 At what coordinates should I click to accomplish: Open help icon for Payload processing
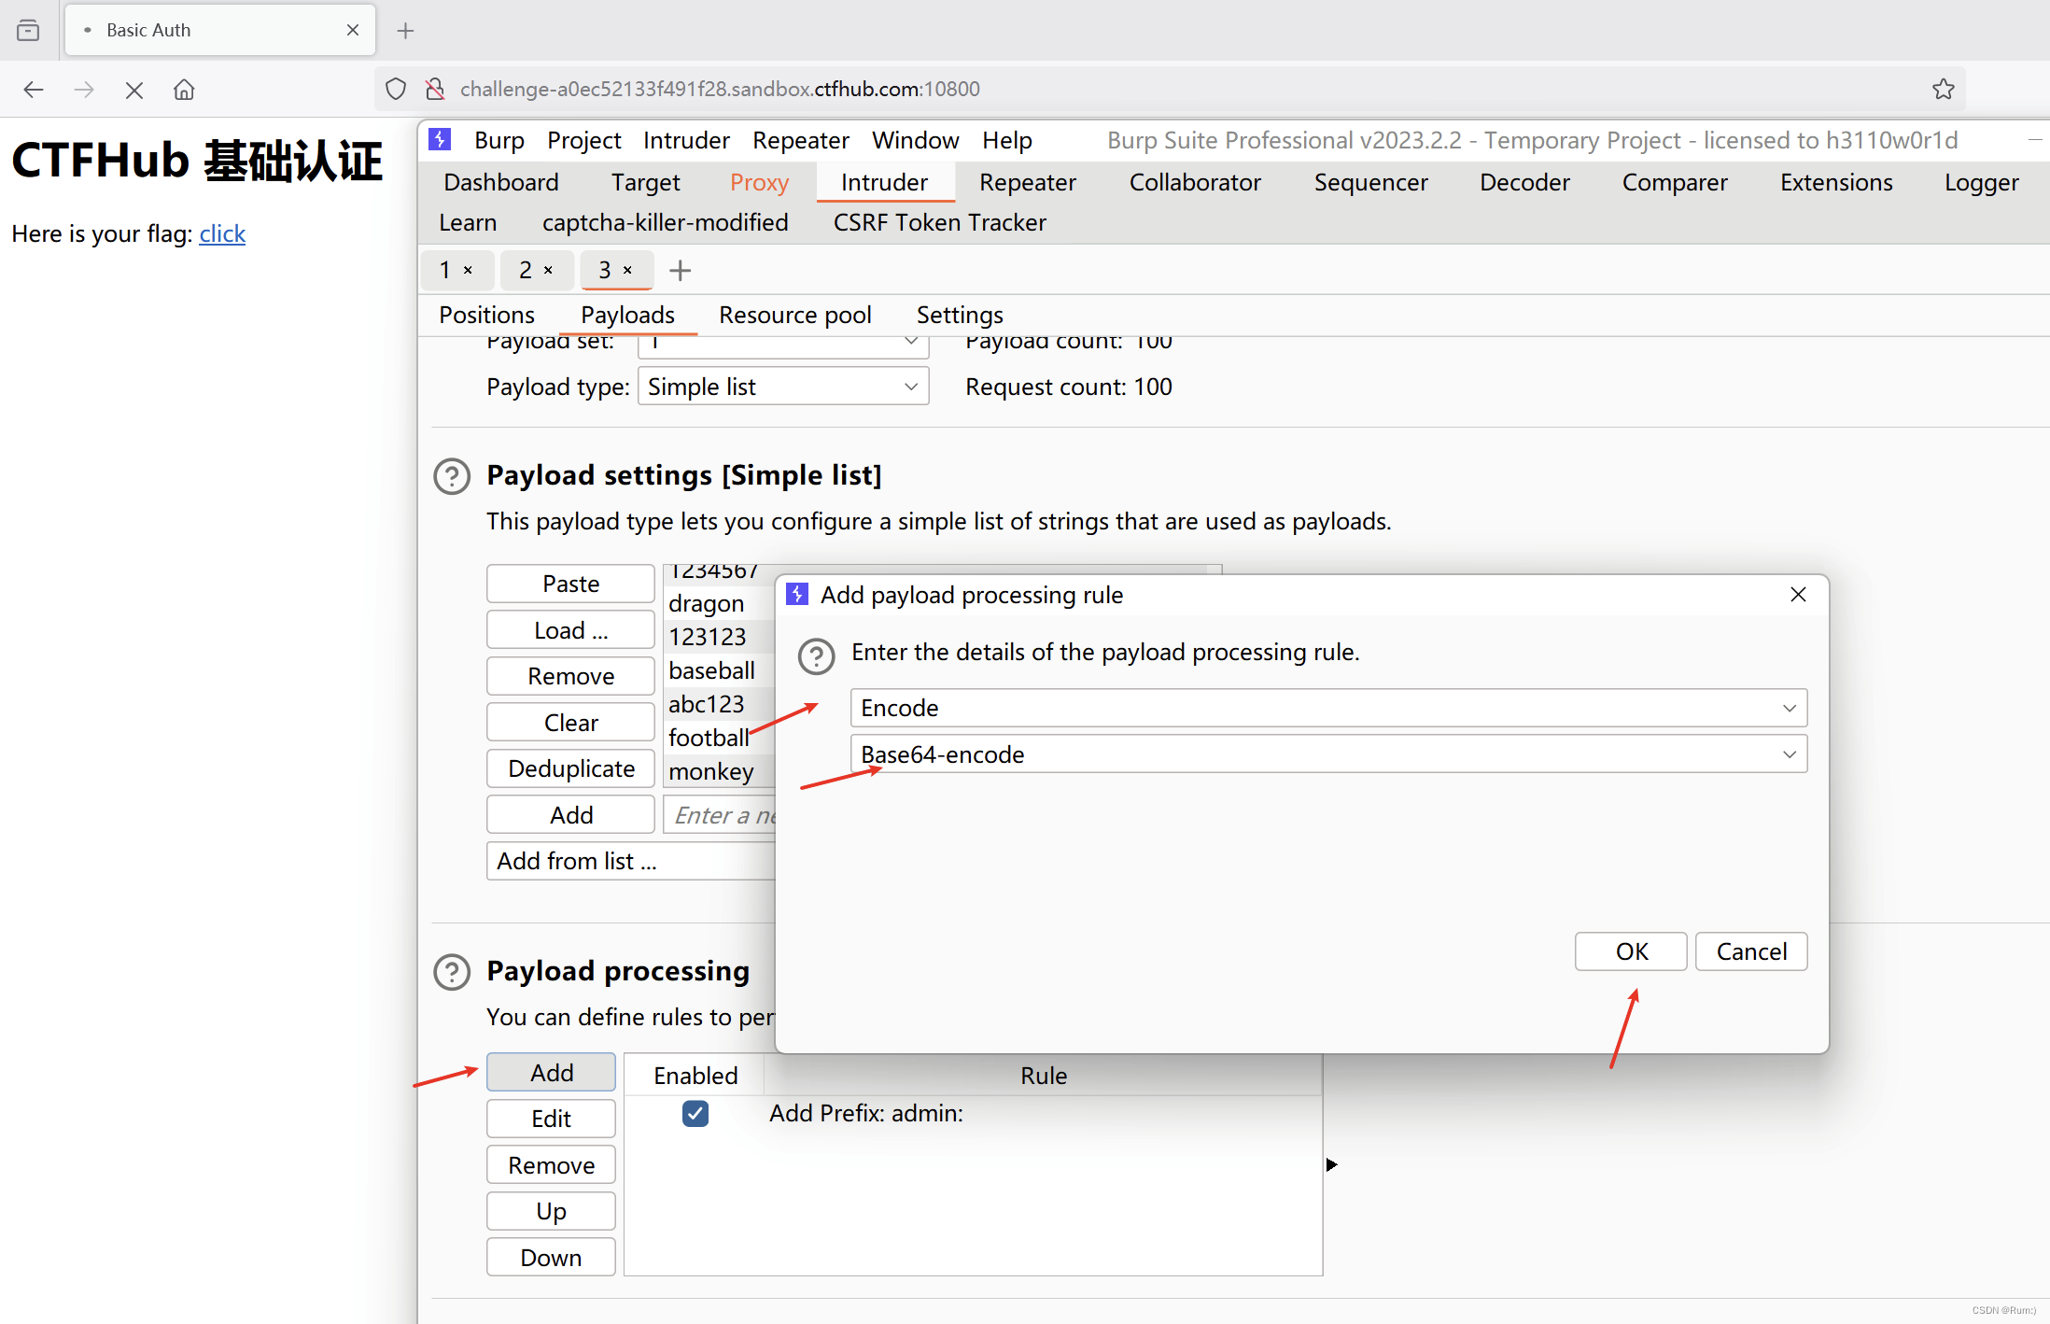[x=452, y=972]
